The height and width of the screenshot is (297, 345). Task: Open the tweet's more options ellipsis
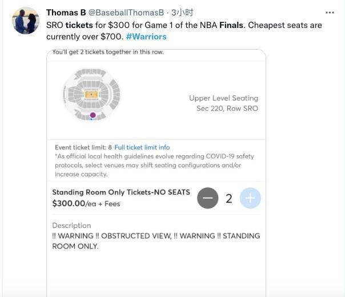tap(330, 12)
